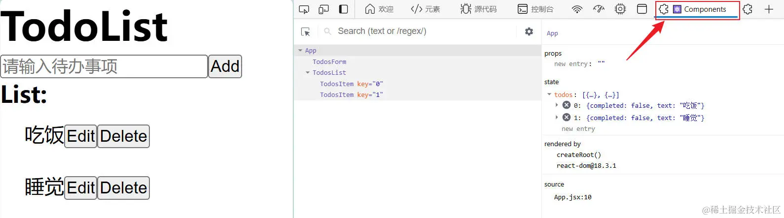Click the 睡觉 todo text
The width and height of the screenshot is (784, 218).
44,187
